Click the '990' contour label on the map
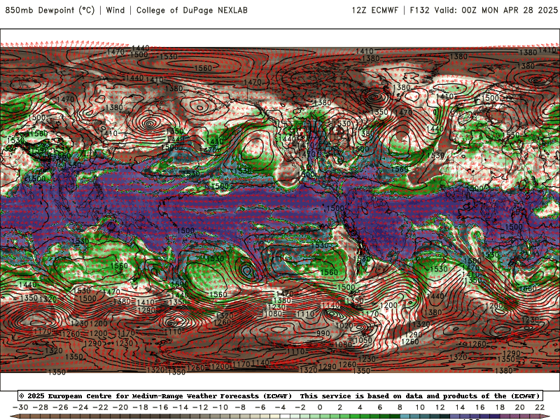This screenshot has width=560, height=420. coord(323,333)
